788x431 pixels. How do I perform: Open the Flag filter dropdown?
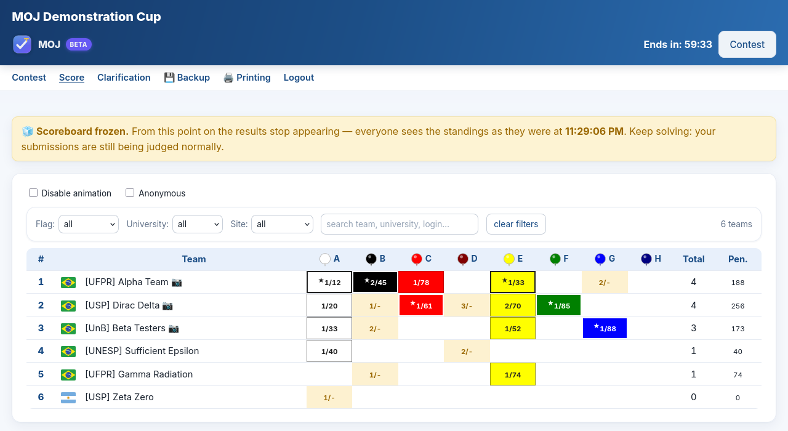(89, 224)
